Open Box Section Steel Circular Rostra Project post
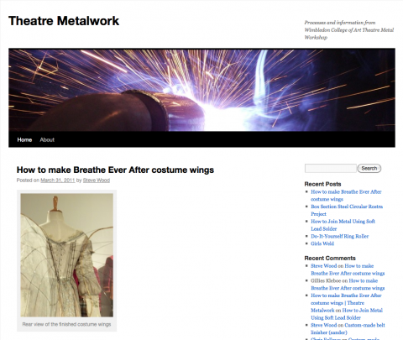Screen dimensions: 403x340 pyautogui.click(x=347, y=210)
